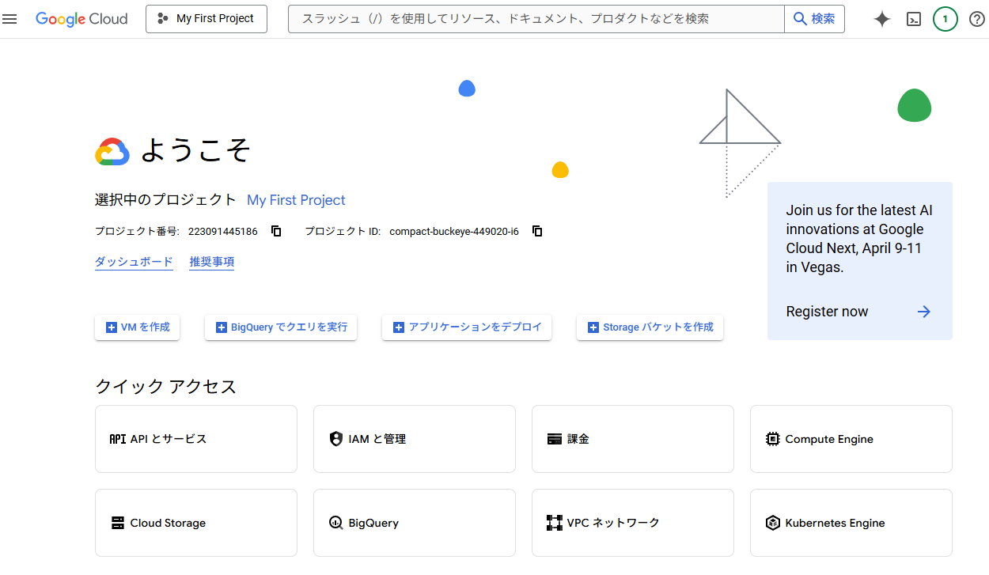This screenshot has width=989, height=575.
Task: Click the Storage バケットを作成 button
Action: [x=649, y=327]
